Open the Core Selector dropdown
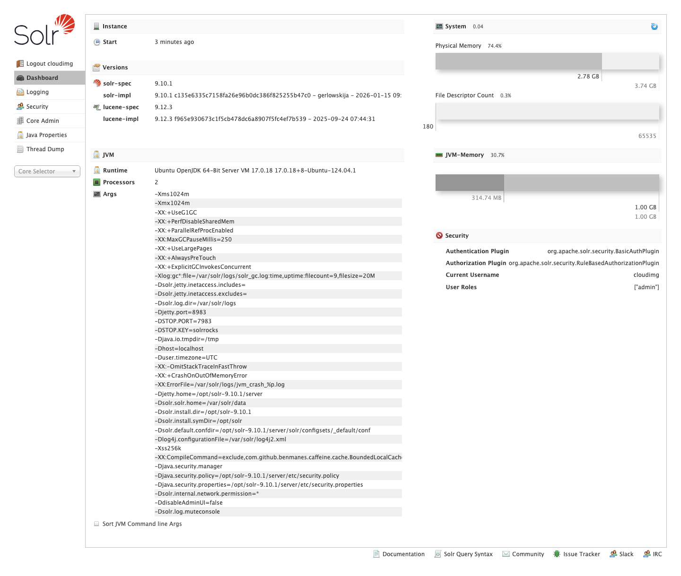 (x=47, y=172)
